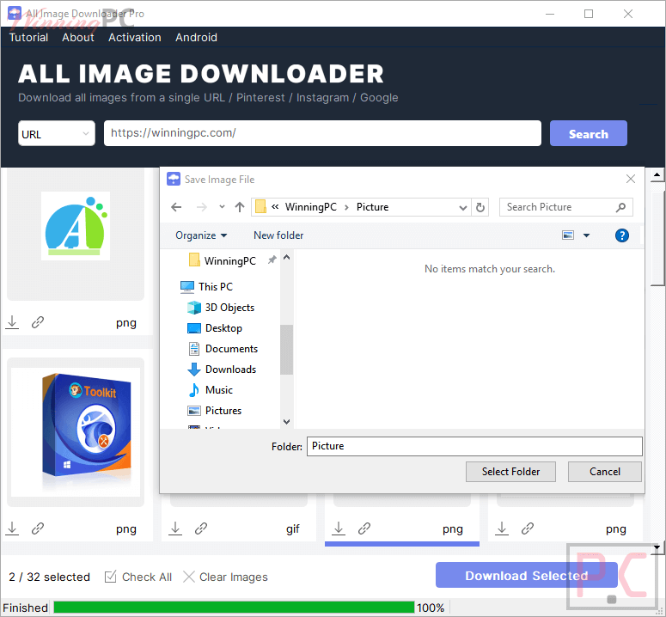Toggle the Check All checkbox
This screenshot has height=617, width=666.
click(x=111, y=577)
